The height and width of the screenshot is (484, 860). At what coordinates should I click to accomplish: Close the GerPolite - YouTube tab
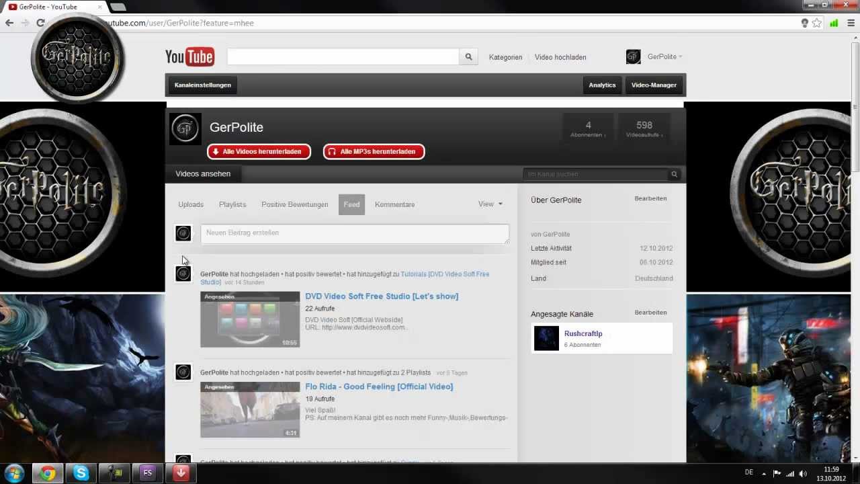(x=100, y=7)
